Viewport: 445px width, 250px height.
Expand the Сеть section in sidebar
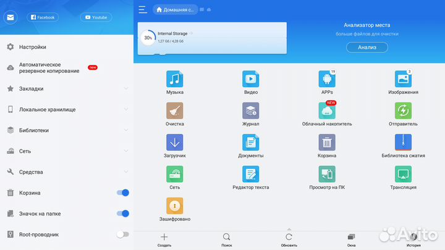pos(126,151)
